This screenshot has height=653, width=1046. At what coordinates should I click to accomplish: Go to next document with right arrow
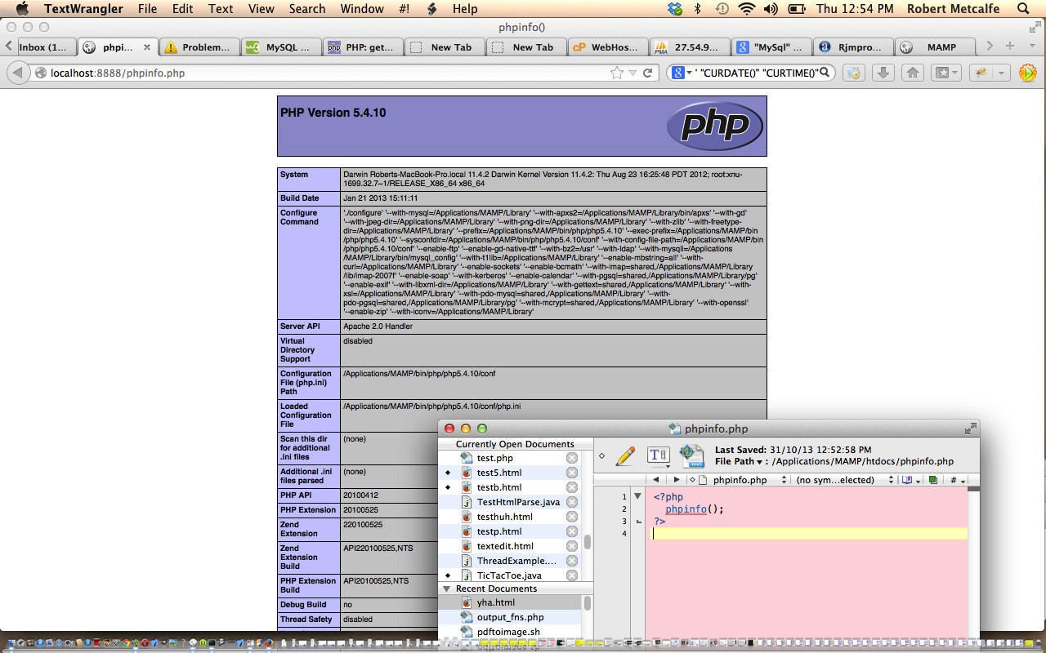pyautogui.click(x=677, y=480)
